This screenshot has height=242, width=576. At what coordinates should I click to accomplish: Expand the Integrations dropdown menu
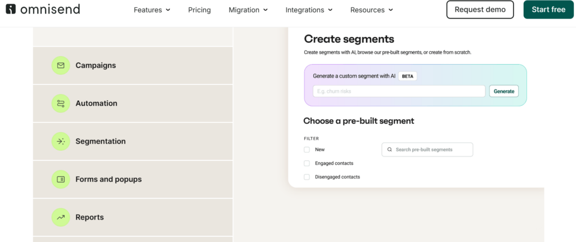(x=309, y=10)
